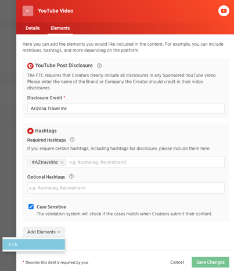This screenshot has width=234, height=271.
Task: Select Link from the dropdown menu
Action: click(34, 244)
